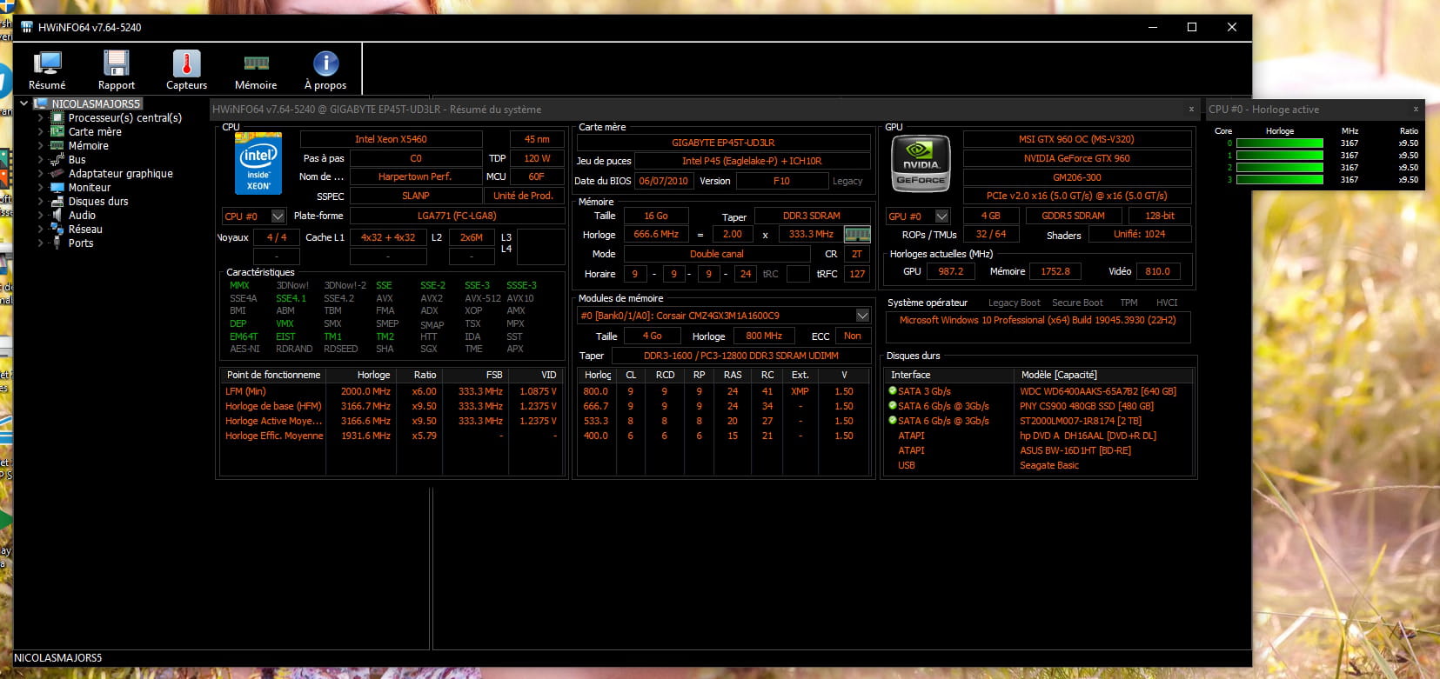
Task: Click the MSI GTX 960 OC field
Action: [1076, 139]
